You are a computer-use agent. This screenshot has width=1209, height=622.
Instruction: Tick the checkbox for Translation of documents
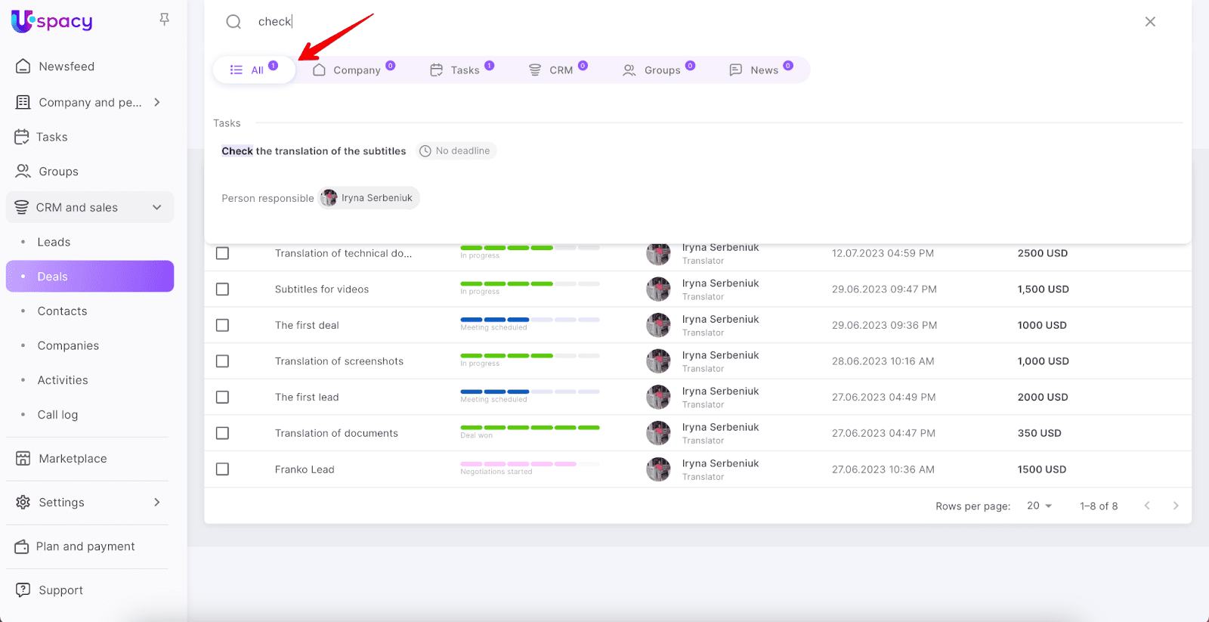point(222,433)
